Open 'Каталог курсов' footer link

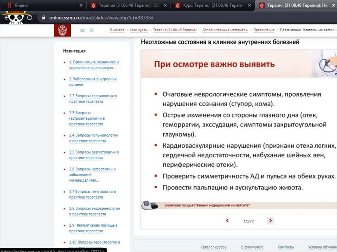pos(213,247)
